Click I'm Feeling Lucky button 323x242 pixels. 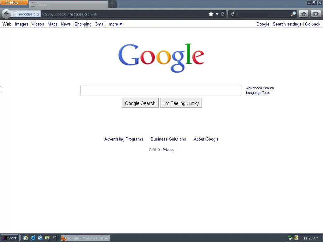click(181, 103)
